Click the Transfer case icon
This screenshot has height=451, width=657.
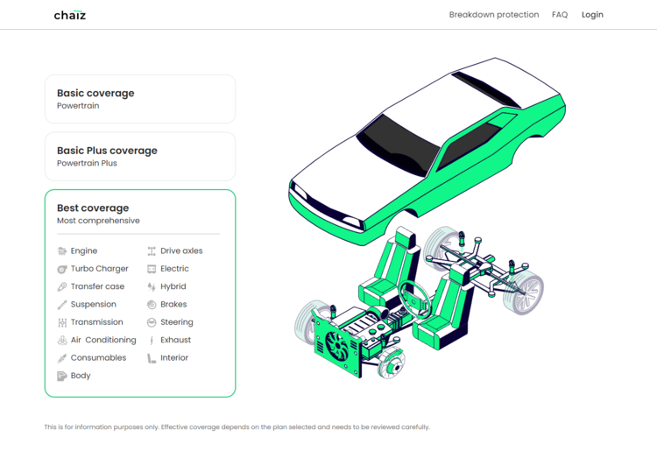click(x=62, y=286)
